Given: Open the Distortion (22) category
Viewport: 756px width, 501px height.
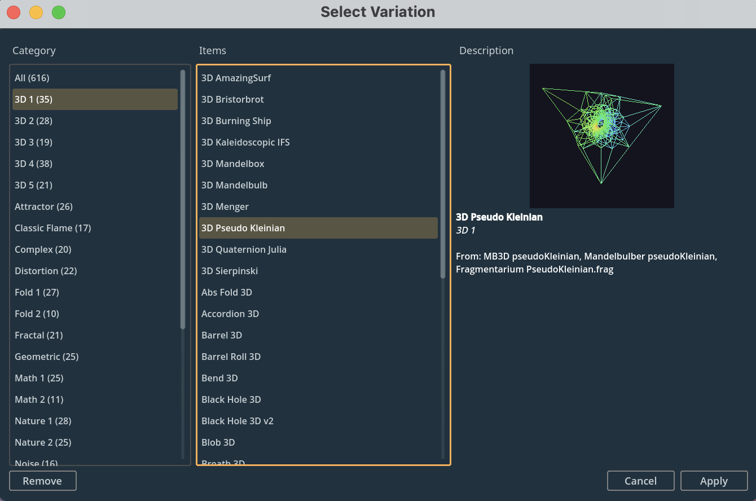Looking at the screenshot, I should (95, 271).
